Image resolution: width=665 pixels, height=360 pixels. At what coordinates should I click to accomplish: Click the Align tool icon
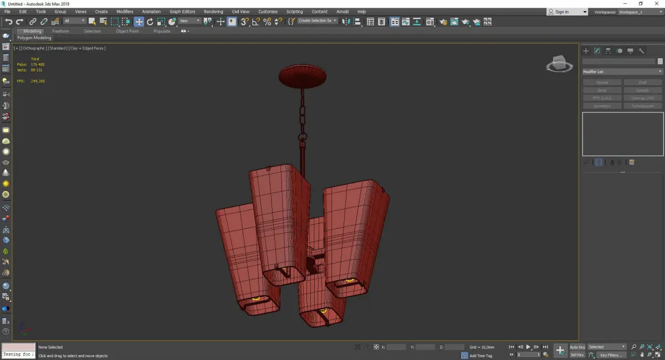(x=357, y=22)
